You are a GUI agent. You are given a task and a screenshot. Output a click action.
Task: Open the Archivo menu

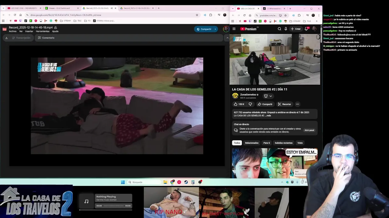tap(13, 31)
